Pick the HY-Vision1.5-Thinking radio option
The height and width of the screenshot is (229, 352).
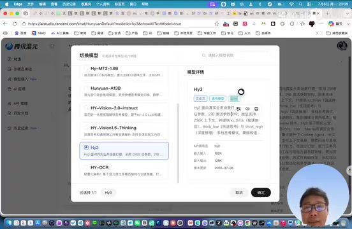pos(86,128)
